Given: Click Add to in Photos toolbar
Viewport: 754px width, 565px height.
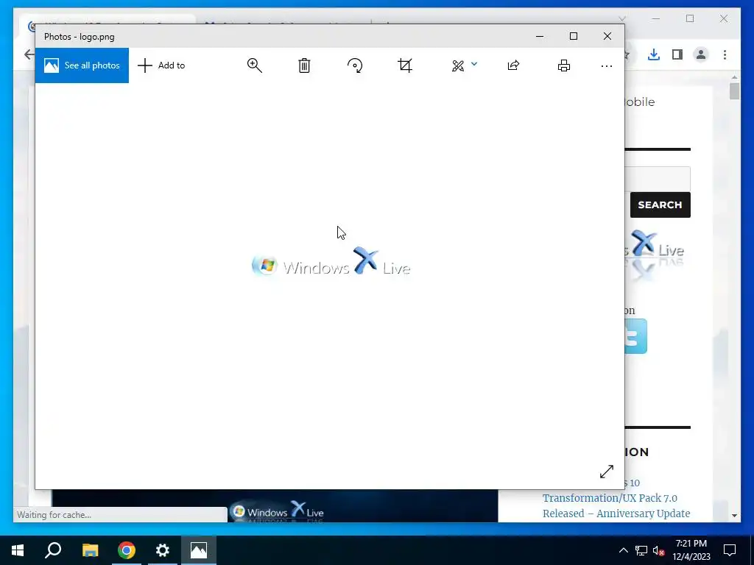Looking at the screenshot, I should click(161, 65).
